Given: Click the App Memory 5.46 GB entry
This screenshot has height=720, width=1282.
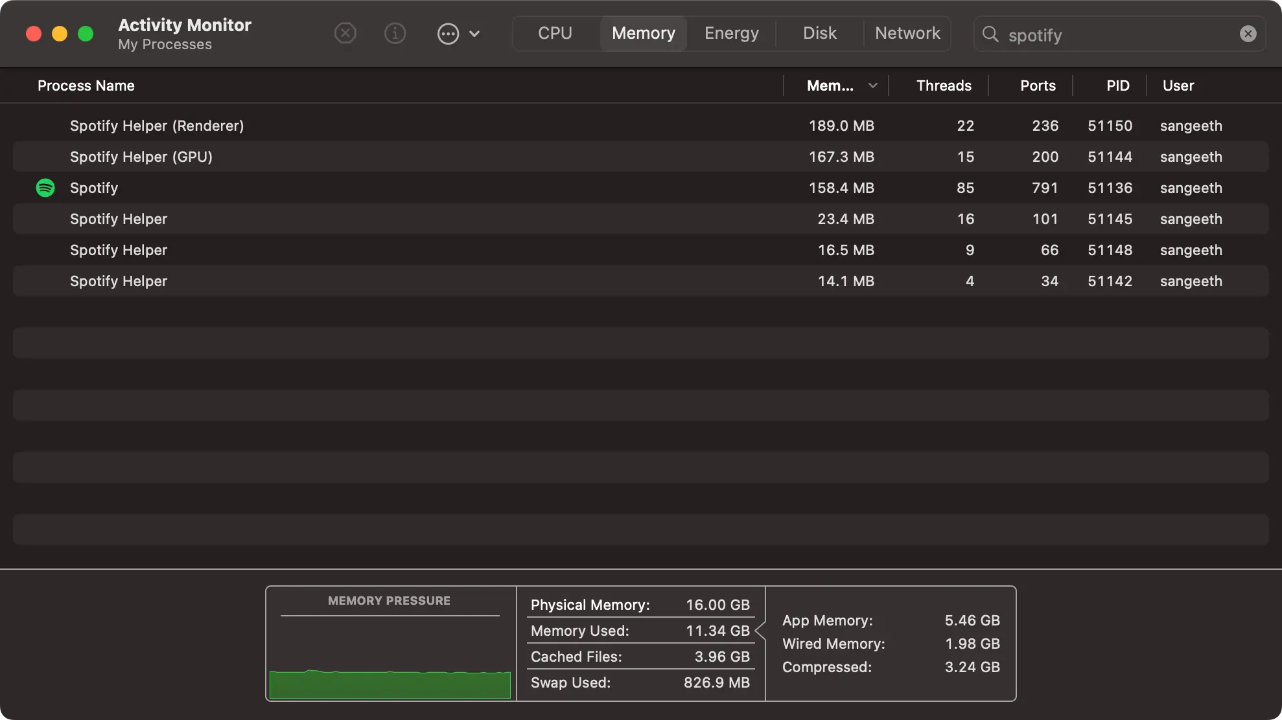Looking at the screenshot, I should (891, 620).
